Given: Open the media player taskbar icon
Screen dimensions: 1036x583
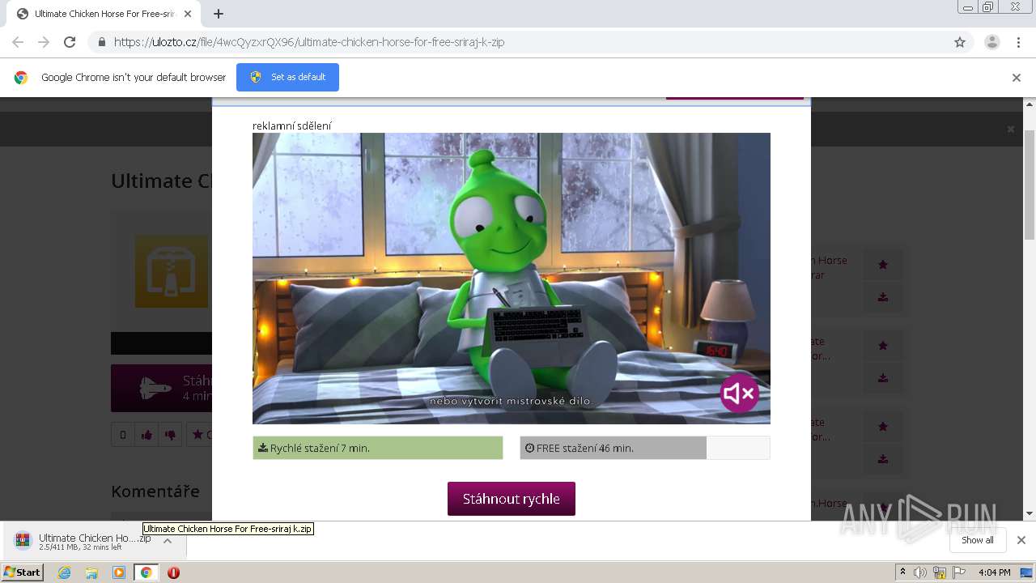Looking at the screenshot, I should [x=118, y=572].
